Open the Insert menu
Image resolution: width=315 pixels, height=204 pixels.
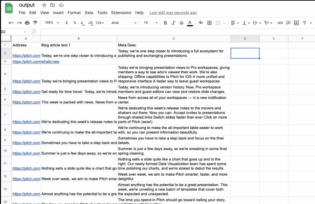(58, 12)
